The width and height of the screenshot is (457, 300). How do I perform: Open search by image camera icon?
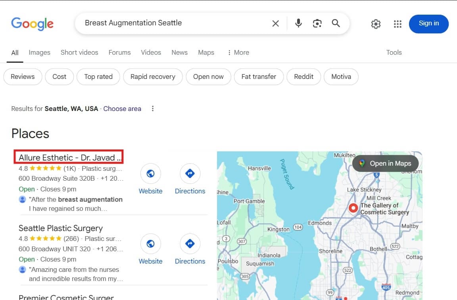click(x=317, y=23)
